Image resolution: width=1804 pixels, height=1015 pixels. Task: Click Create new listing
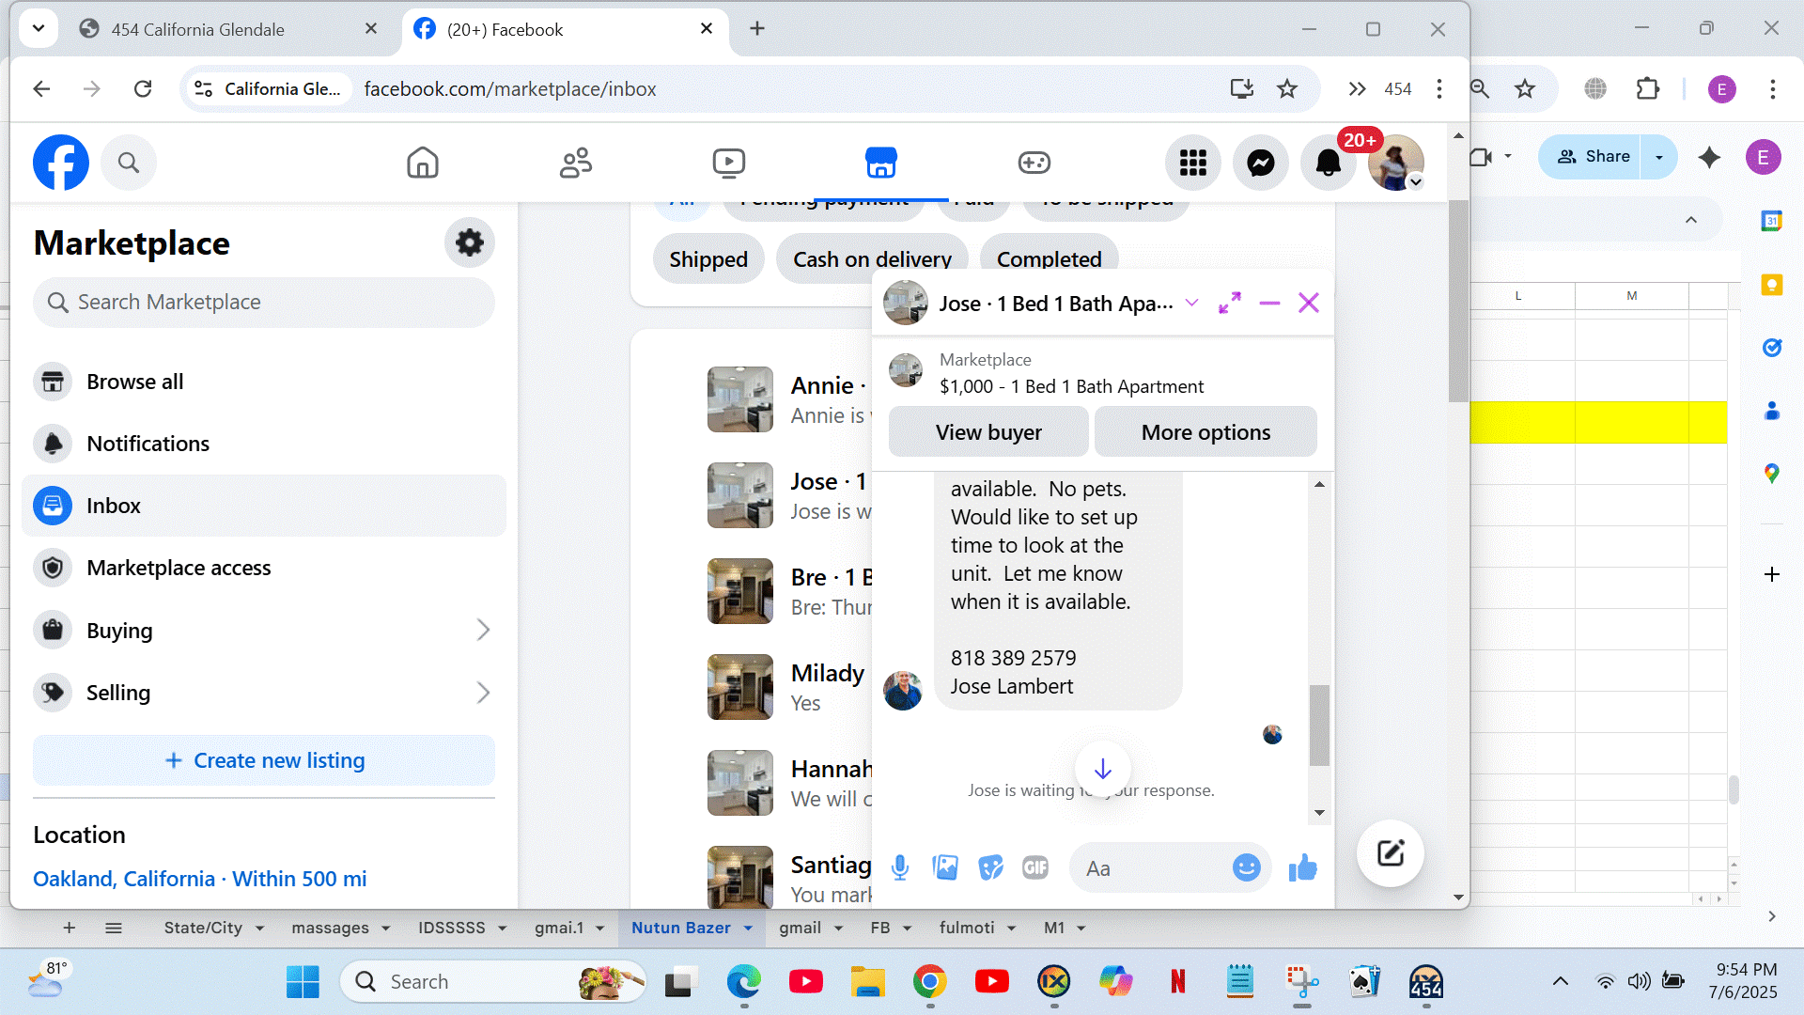point(264,760)
